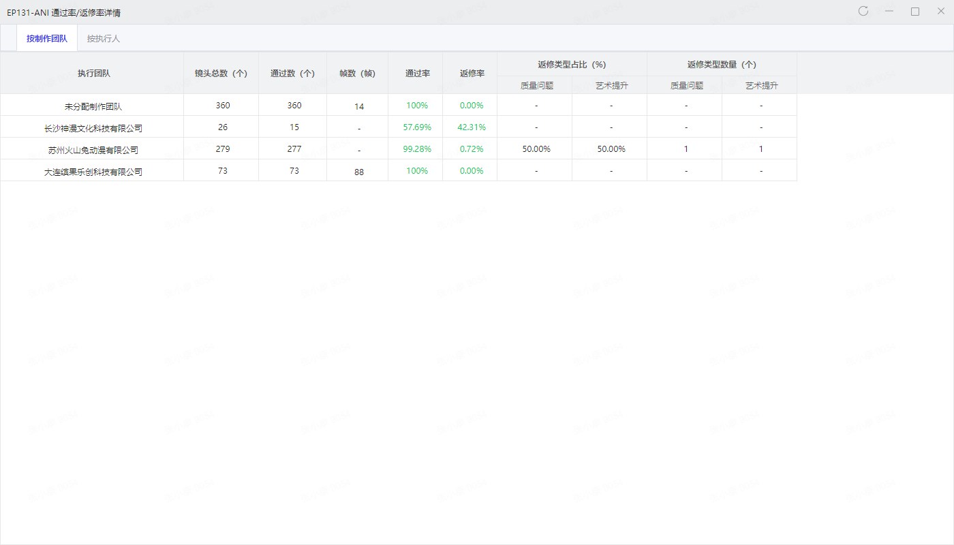Switch to the 按制作团队 tab
Viewport: 954px width, 545px height.
tap(47, 38)
